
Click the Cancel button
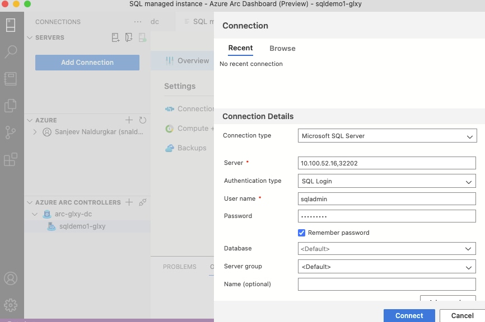[462, 315]
